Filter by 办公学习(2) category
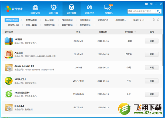The image size is (165, 118). coord(13,25)
